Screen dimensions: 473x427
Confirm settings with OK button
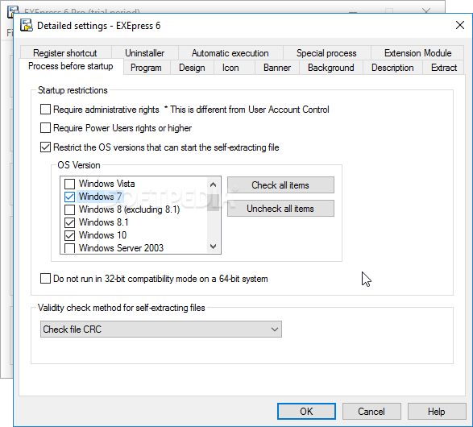point(306,412)
